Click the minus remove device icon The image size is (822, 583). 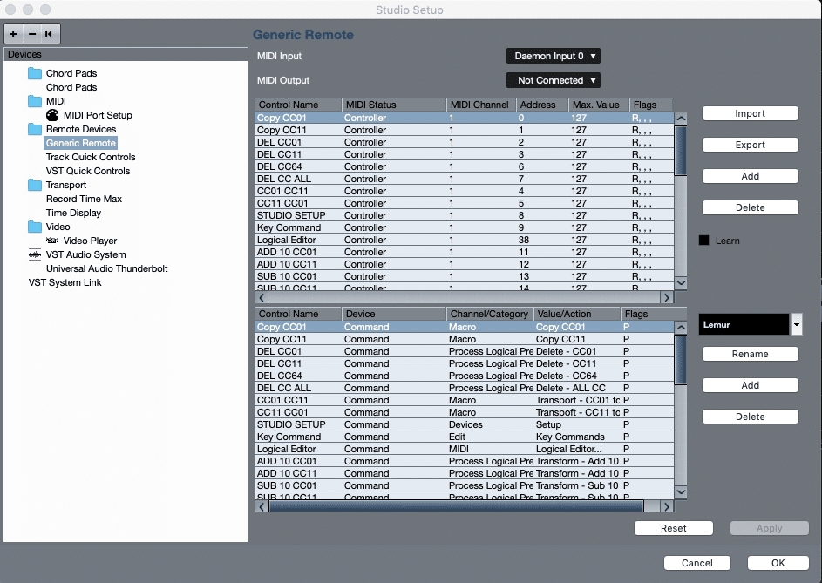[x=32, y=34]
